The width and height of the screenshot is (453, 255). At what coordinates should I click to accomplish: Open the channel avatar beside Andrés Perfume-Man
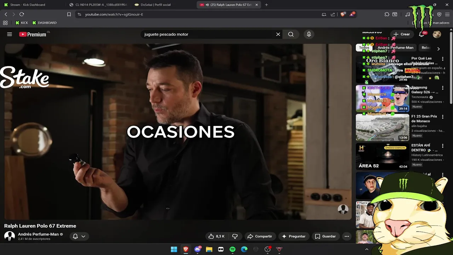[10, 236]
